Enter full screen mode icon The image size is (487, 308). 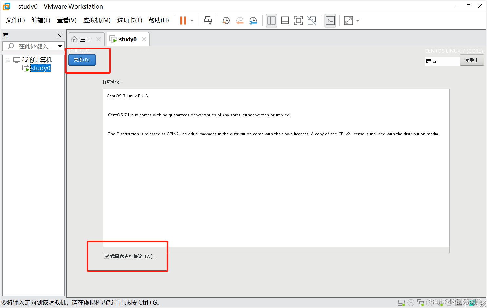pyautogui.click(x=298, y=21)
